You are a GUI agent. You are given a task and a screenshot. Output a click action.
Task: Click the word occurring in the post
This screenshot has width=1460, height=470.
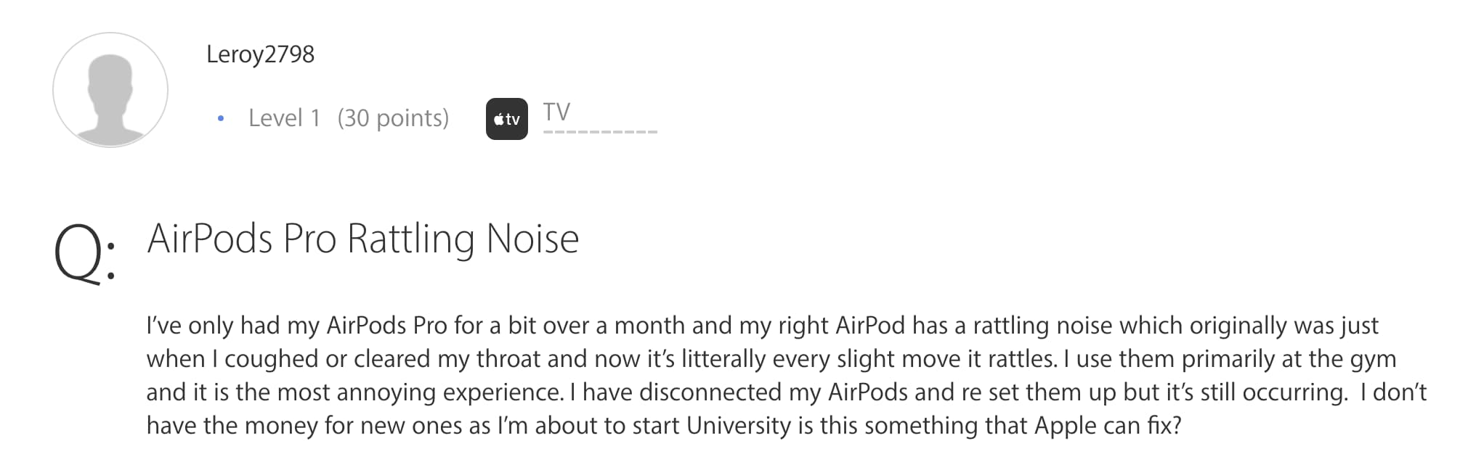coord(1294,392)
